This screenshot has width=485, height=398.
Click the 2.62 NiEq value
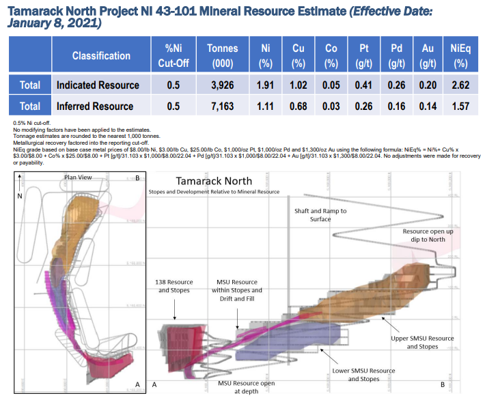pyautogui.click(x=459, y=85)
